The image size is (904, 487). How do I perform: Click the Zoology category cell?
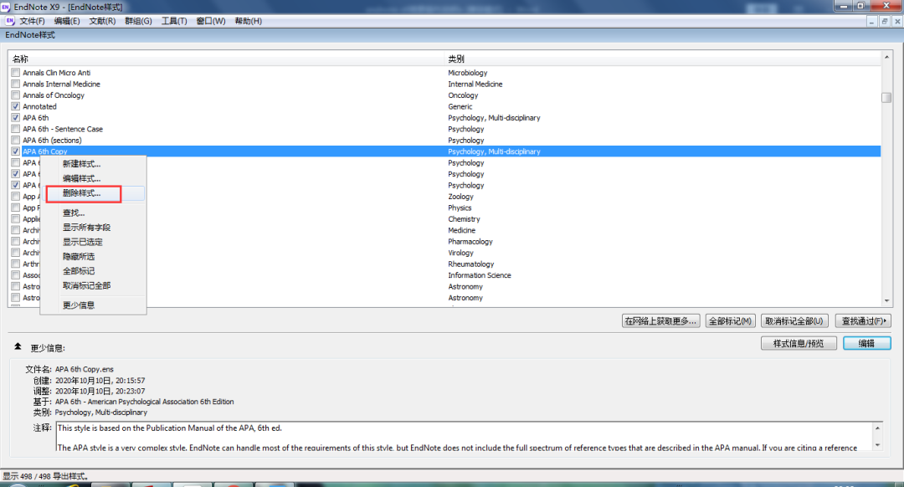460,197
